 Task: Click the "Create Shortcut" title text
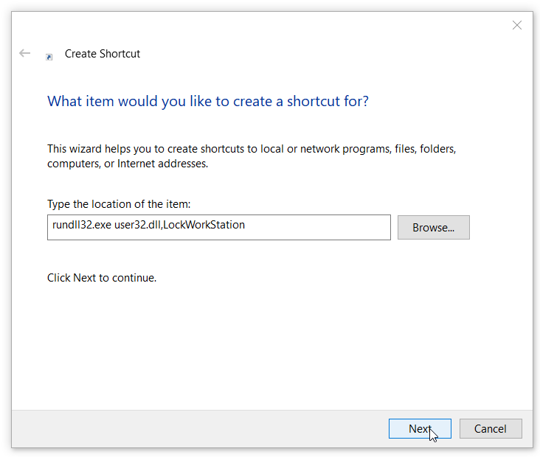tap(103, 54)
